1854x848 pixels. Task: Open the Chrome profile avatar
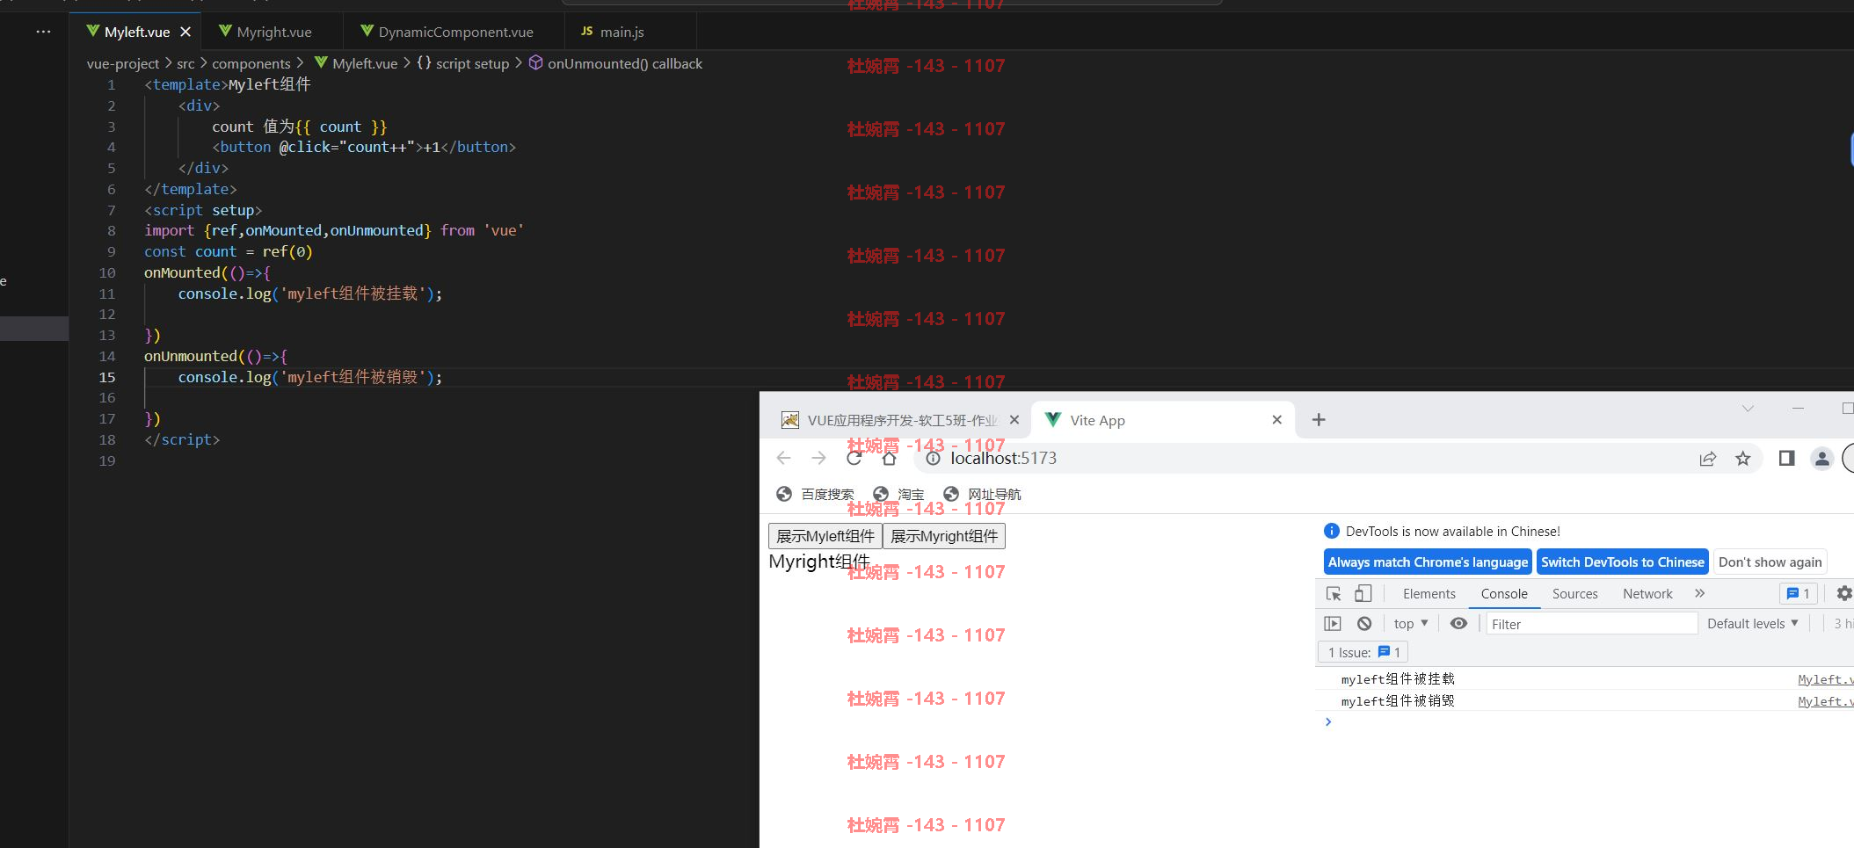point(1821,458)
